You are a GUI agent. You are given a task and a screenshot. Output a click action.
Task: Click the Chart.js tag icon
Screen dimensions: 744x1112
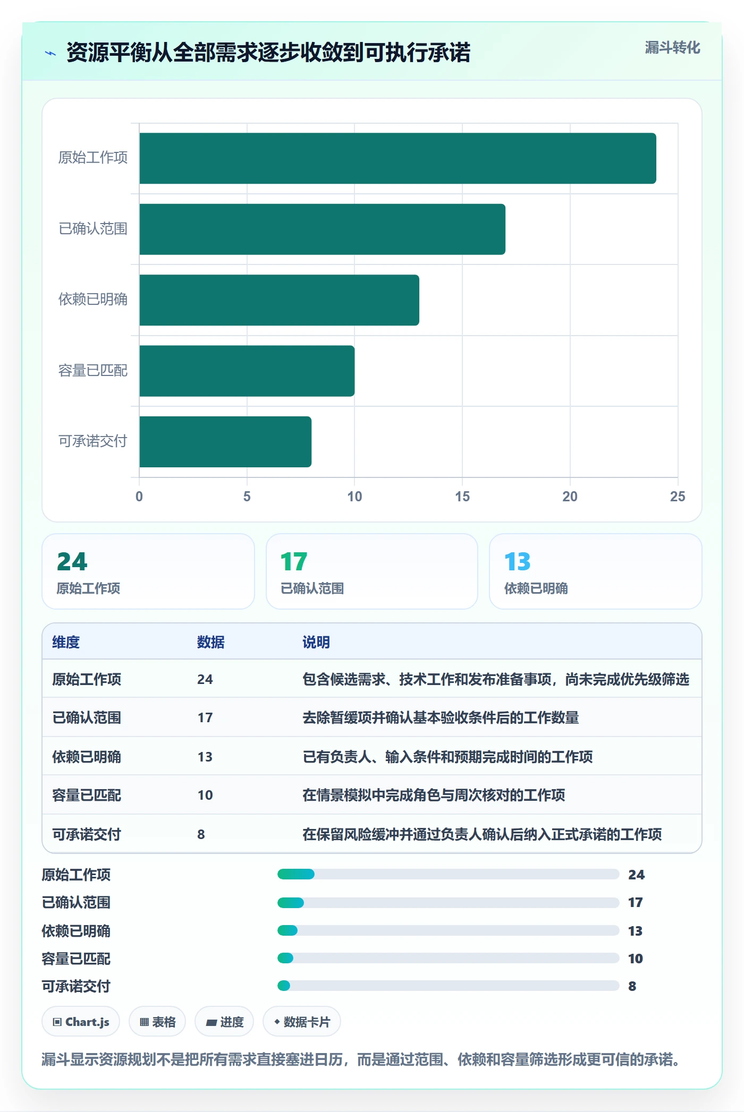click(x=57, y=1022)
